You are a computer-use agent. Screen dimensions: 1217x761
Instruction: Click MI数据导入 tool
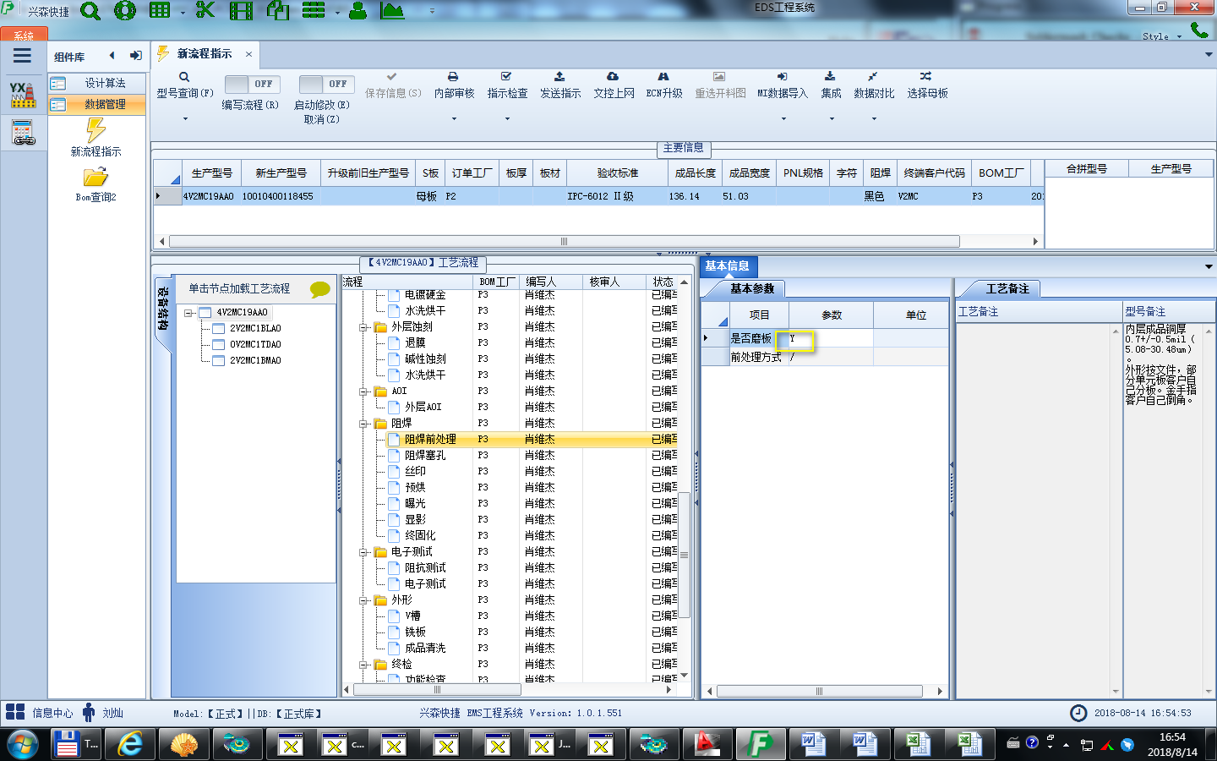tap(783, 85)
